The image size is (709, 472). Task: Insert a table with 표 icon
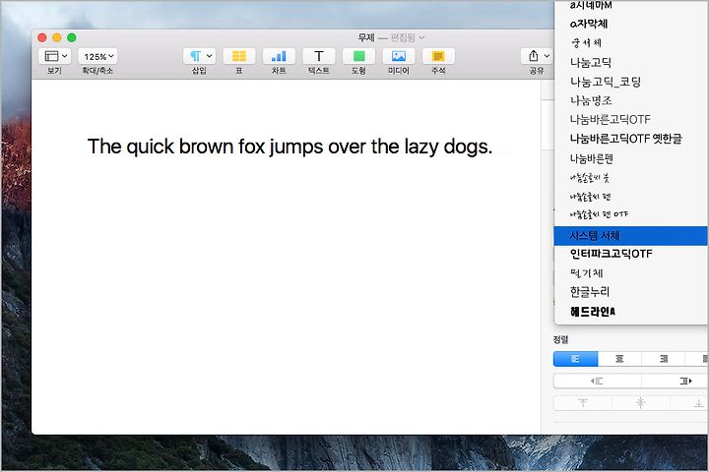click(x=238, y=56)
